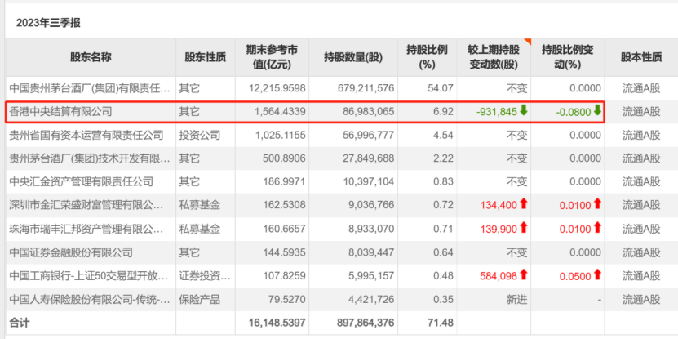Viewport: 678px width, 339px height.
Task: Click red up arrow beside 584,098
Action: click(x=523, y=275)
